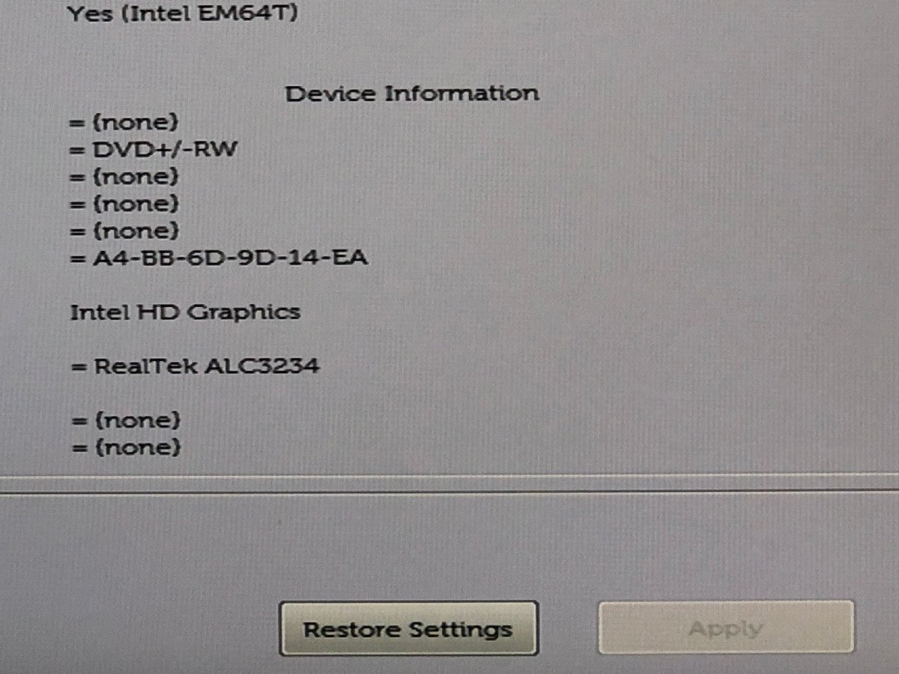Click the (none) entry directly below DVD+/-RW
Viewport: 899px width, 674px height.
click(x=136, y=177)
